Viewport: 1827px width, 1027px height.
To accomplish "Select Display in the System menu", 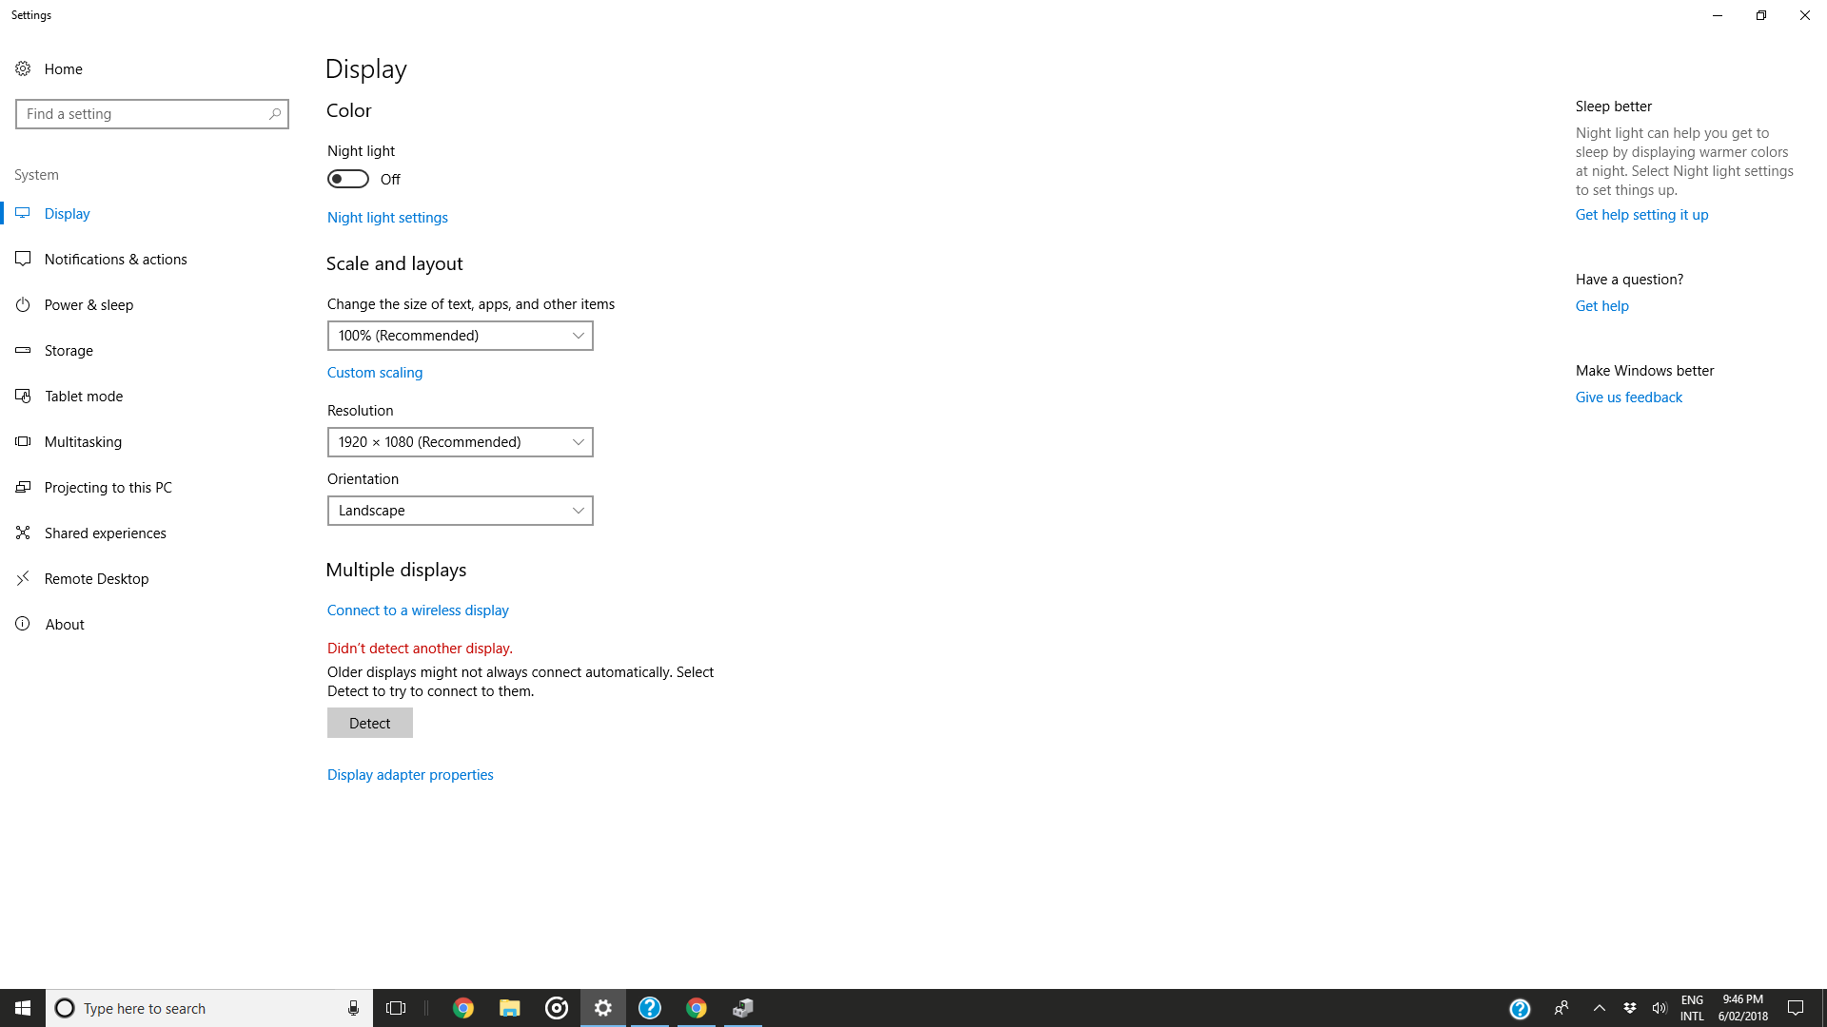I will point(67,213).
